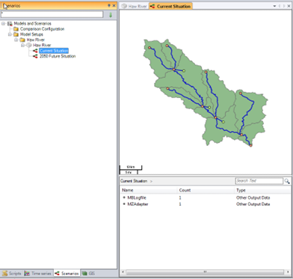
Task: Click the Current Situation breadcrumb link
Action: [134, 181]
